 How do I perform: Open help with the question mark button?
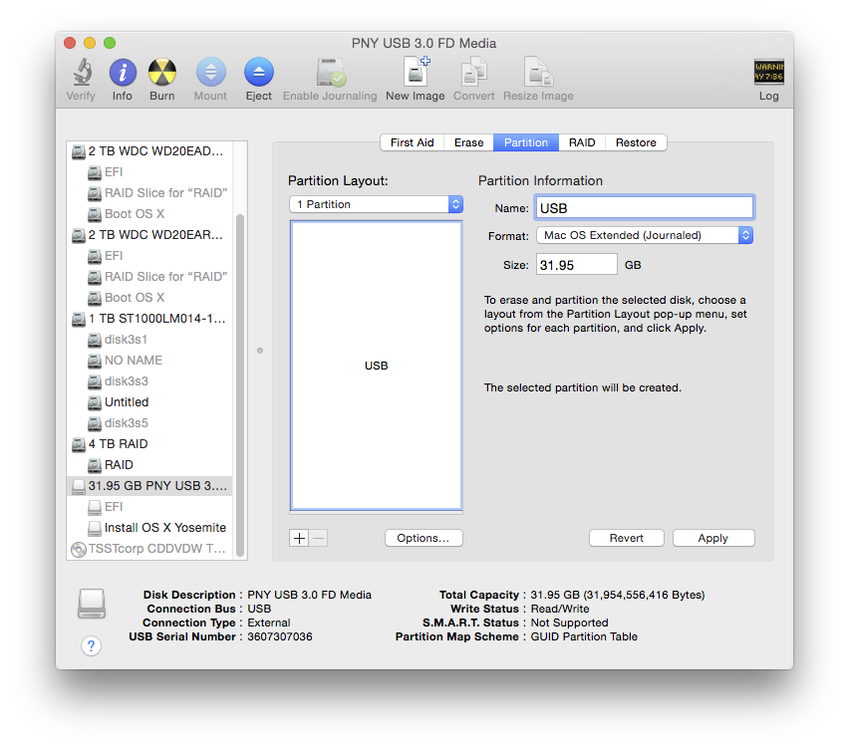pyautogui.click(x=91, y=645)
